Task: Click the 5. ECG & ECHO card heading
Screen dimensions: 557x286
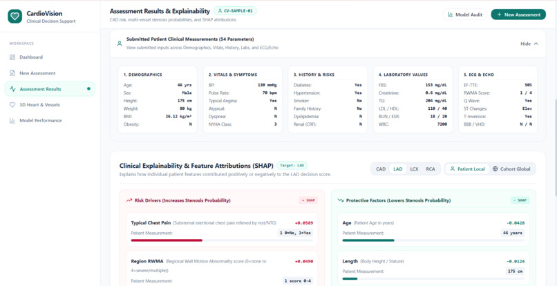Action: coord(479,75)
